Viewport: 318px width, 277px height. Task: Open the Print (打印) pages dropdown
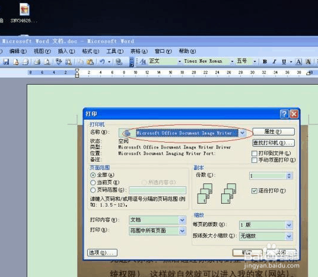182,231
